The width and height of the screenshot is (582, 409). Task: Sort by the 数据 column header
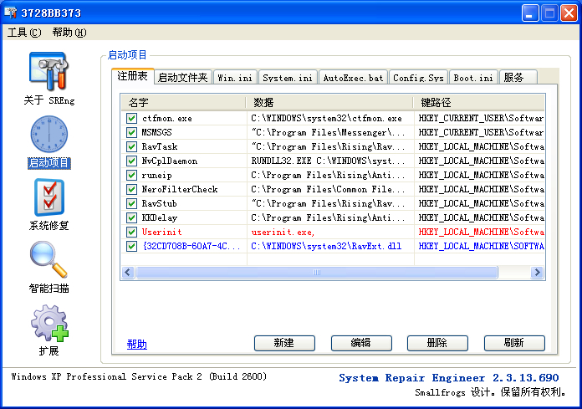click(x=329, y=102)
